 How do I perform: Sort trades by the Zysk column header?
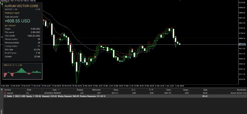[205, 90]
